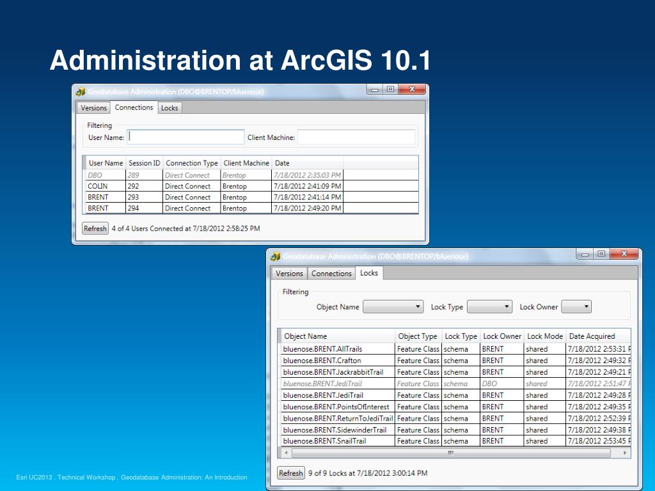This screenshot has height=491, width=655.
Task: Click the date '7/18/2012 2:41:14 PM' cell
Action: click(308, 197)
